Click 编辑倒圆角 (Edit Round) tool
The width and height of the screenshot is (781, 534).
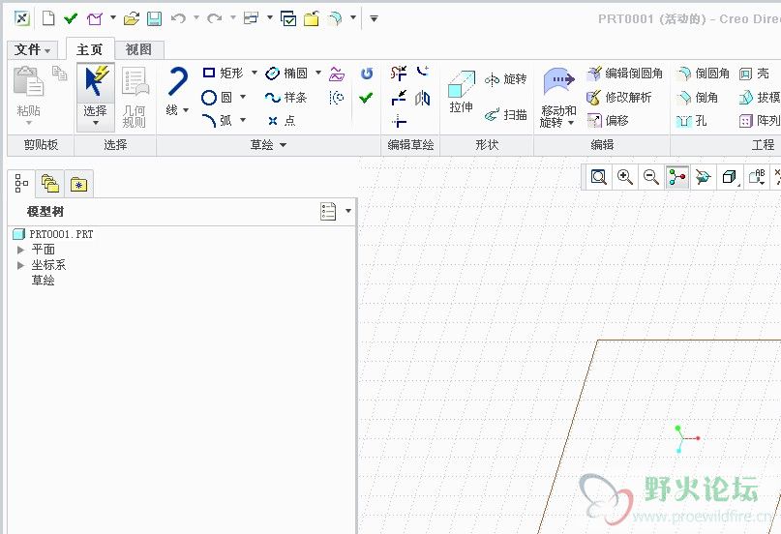coord(624,74)
